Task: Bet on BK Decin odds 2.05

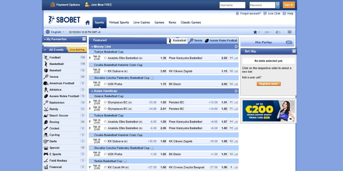Action: coord(224,84)
